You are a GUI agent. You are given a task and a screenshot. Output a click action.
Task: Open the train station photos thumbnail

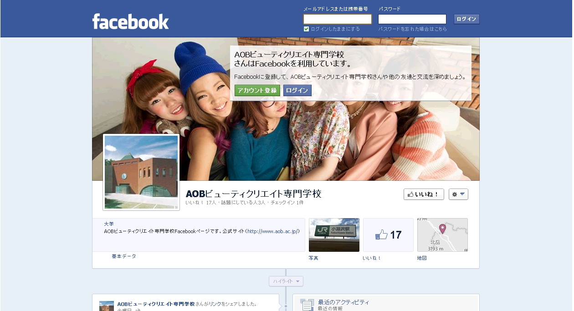[334, 235]
